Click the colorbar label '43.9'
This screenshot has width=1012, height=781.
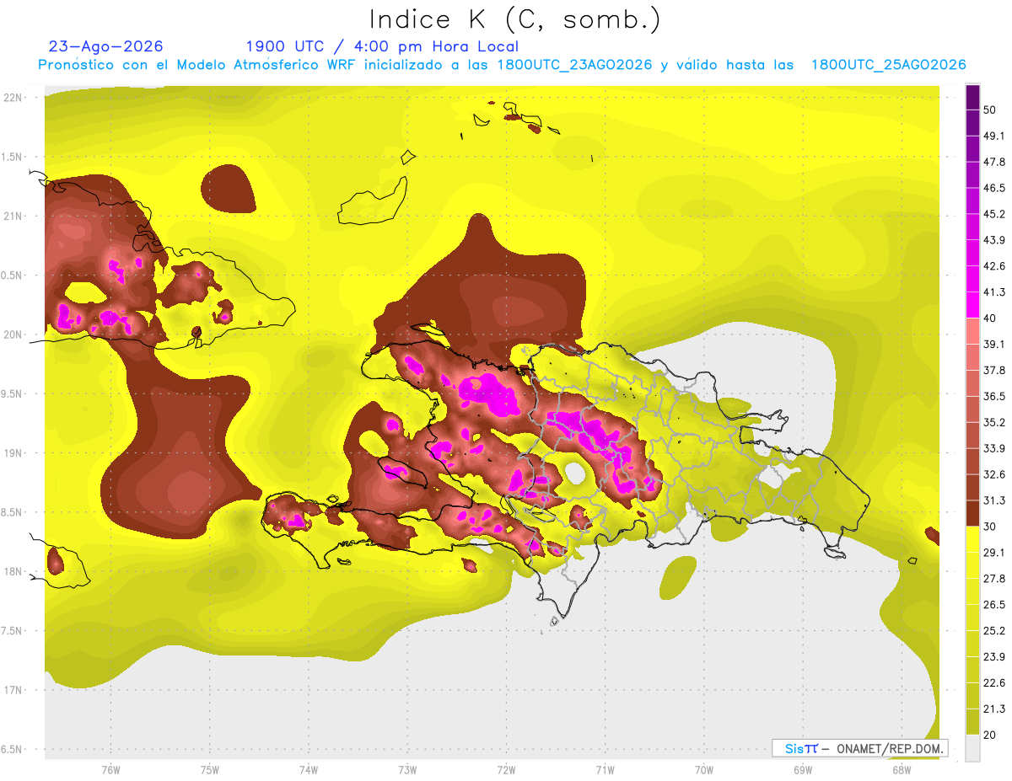pyautogui.click(x=994, y=241)
